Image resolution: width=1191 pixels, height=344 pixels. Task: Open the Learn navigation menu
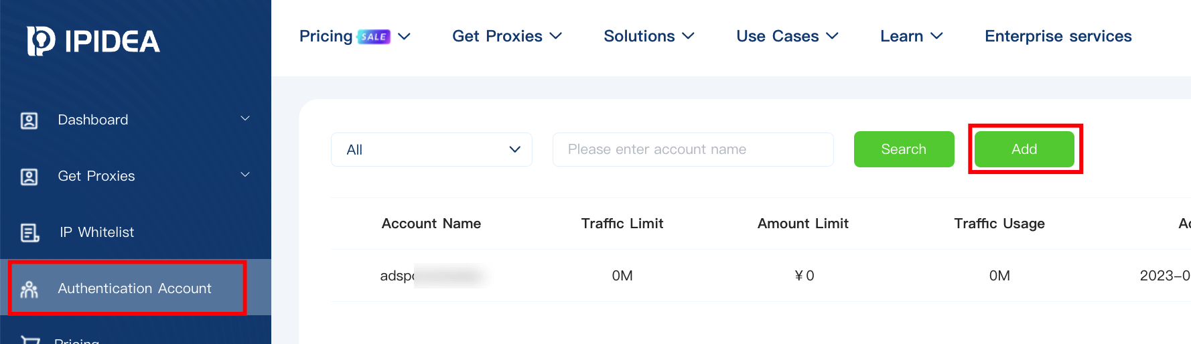[911, 36]
